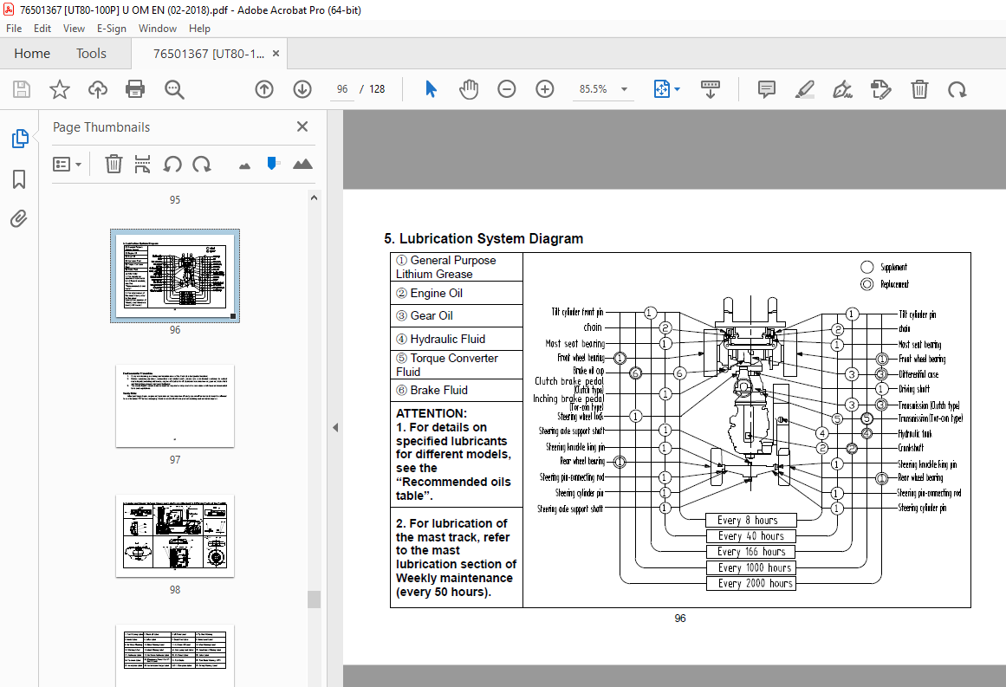Screen dimensions: 1006x687
Task: Open the Help menu
Action: (x=199, y=29)
